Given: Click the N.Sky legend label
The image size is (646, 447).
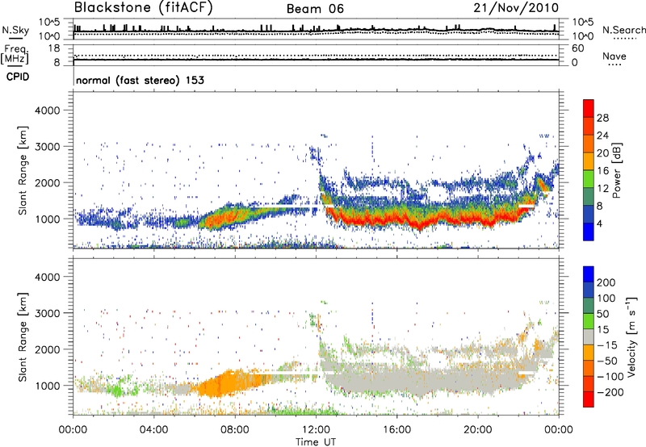Looking at the screenshot, I should (15, 30).
